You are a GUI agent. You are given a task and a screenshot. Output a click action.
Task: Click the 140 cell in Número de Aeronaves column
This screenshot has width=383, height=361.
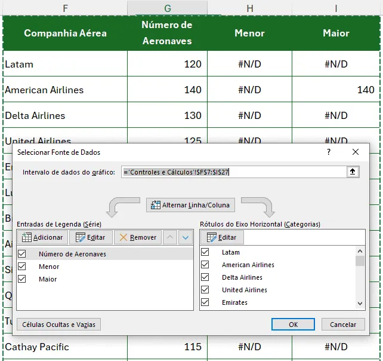(x=167, y=90)
